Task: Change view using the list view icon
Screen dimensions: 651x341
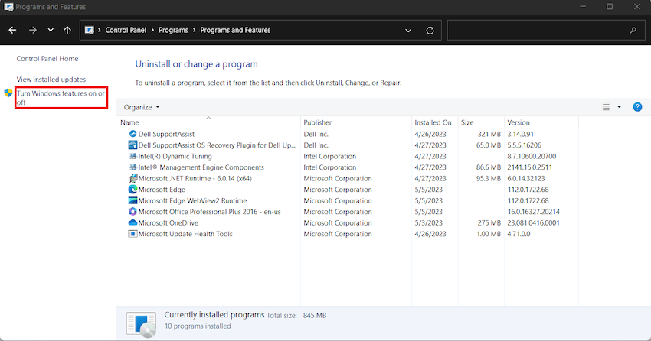Action: [606, 107]
